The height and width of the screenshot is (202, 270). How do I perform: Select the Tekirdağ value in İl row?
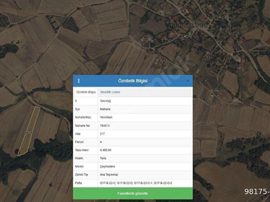105,101
